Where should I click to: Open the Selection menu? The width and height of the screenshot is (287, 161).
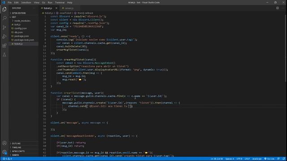[x=26, y=3]
